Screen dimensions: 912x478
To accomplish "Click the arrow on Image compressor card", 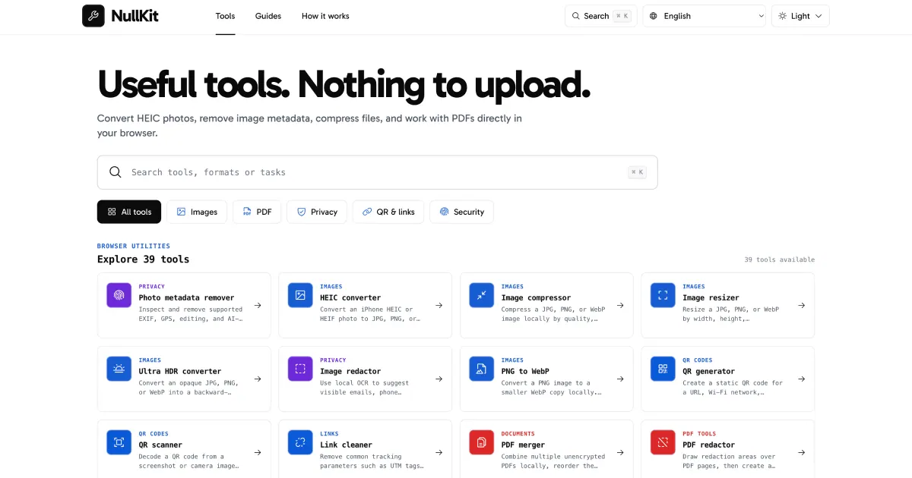I will (620, 305).
